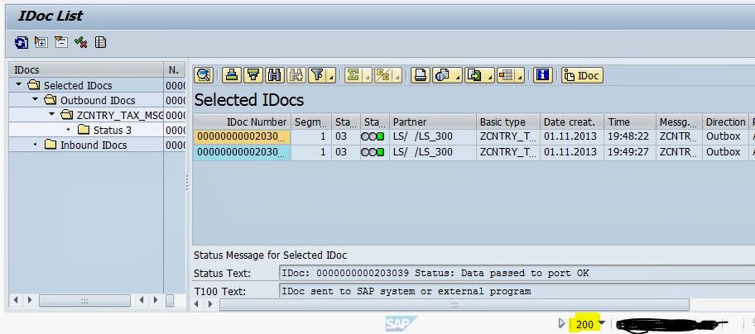This screenshot has height=334, width=755.
Task: Open the dropdown arrow beside Subtotals icon
Action: tap(397, 77)
